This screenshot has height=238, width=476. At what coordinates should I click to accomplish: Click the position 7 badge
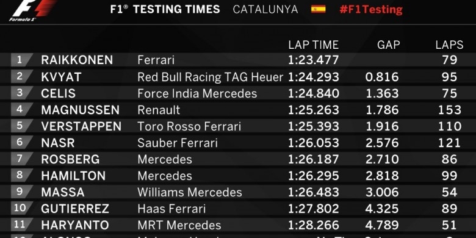click(x=22, y=159)
